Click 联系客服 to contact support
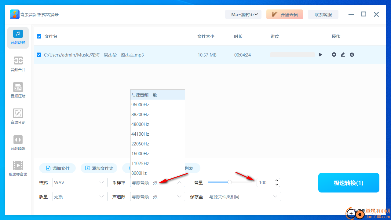Viewport: 391px width, 220px height. point(323,14)
